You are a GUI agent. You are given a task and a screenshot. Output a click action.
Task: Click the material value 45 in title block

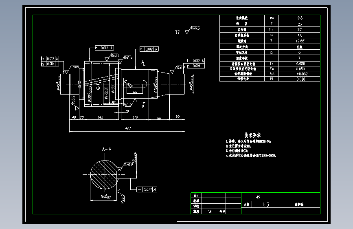[258, 197]
